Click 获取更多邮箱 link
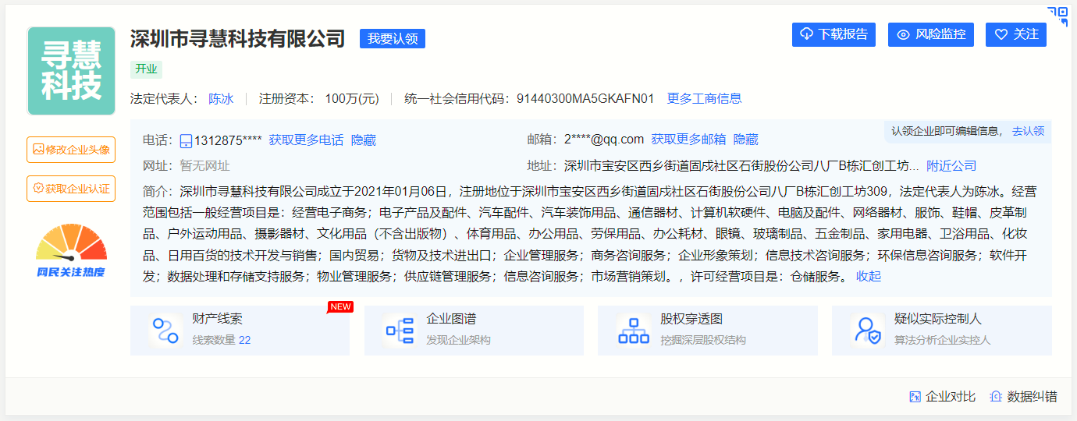This screenshot has width=1077, height=421. [688, 140]
